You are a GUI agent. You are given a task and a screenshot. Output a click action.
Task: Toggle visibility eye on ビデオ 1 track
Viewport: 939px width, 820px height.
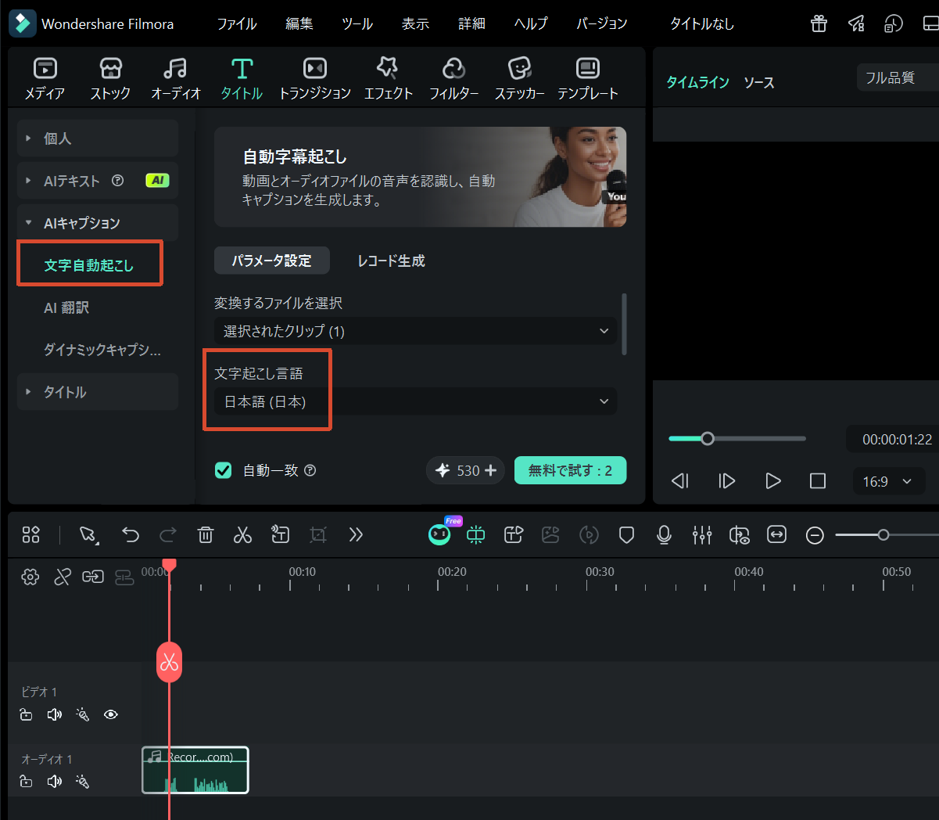tap(111, 714)
